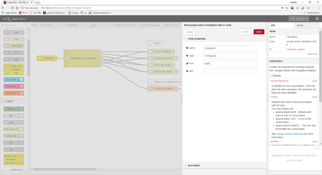The height and width of the screenshot is (175, 322).
Task: Select the Dialogflow node on canvas
Action: [x=47, y=58]
